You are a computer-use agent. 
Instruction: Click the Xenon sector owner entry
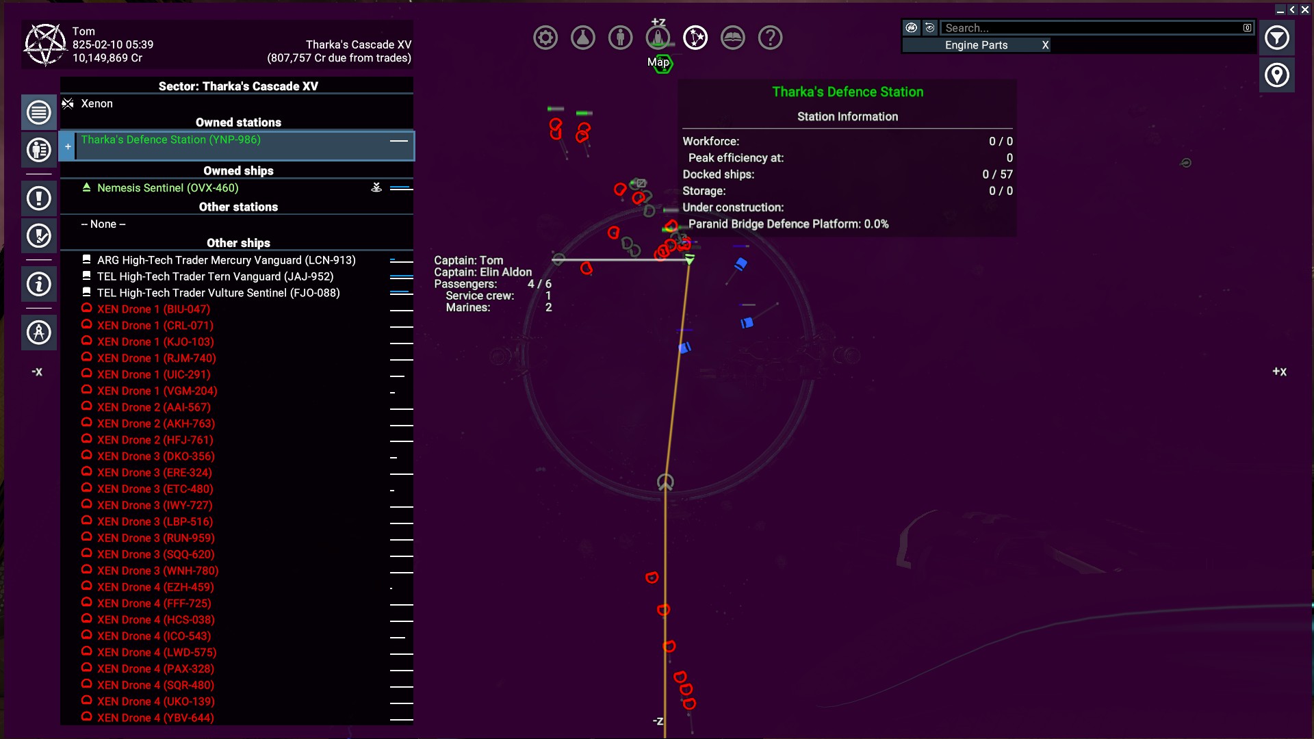[x=96, y=104]
